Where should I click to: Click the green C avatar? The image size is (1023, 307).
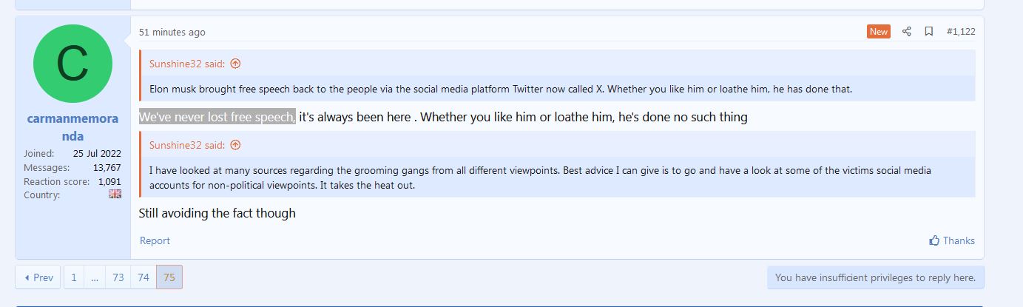coord(72,64)
